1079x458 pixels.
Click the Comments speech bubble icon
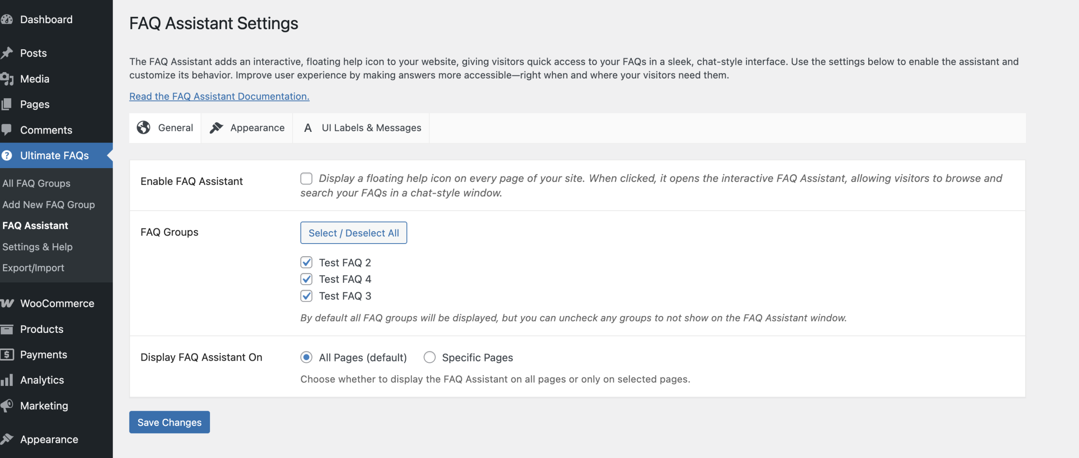pos(7,130)
